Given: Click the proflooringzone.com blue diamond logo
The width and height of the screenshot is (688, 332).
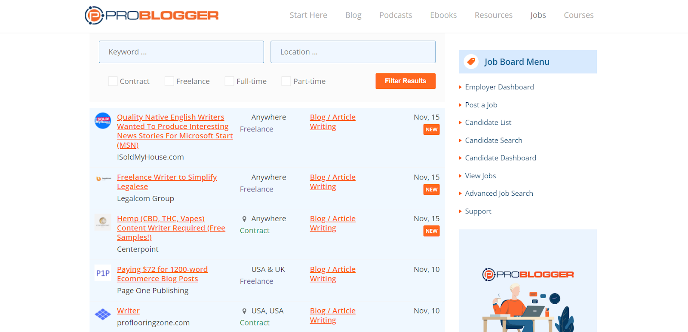Looking at the screenshot, I should click(103, 314).
